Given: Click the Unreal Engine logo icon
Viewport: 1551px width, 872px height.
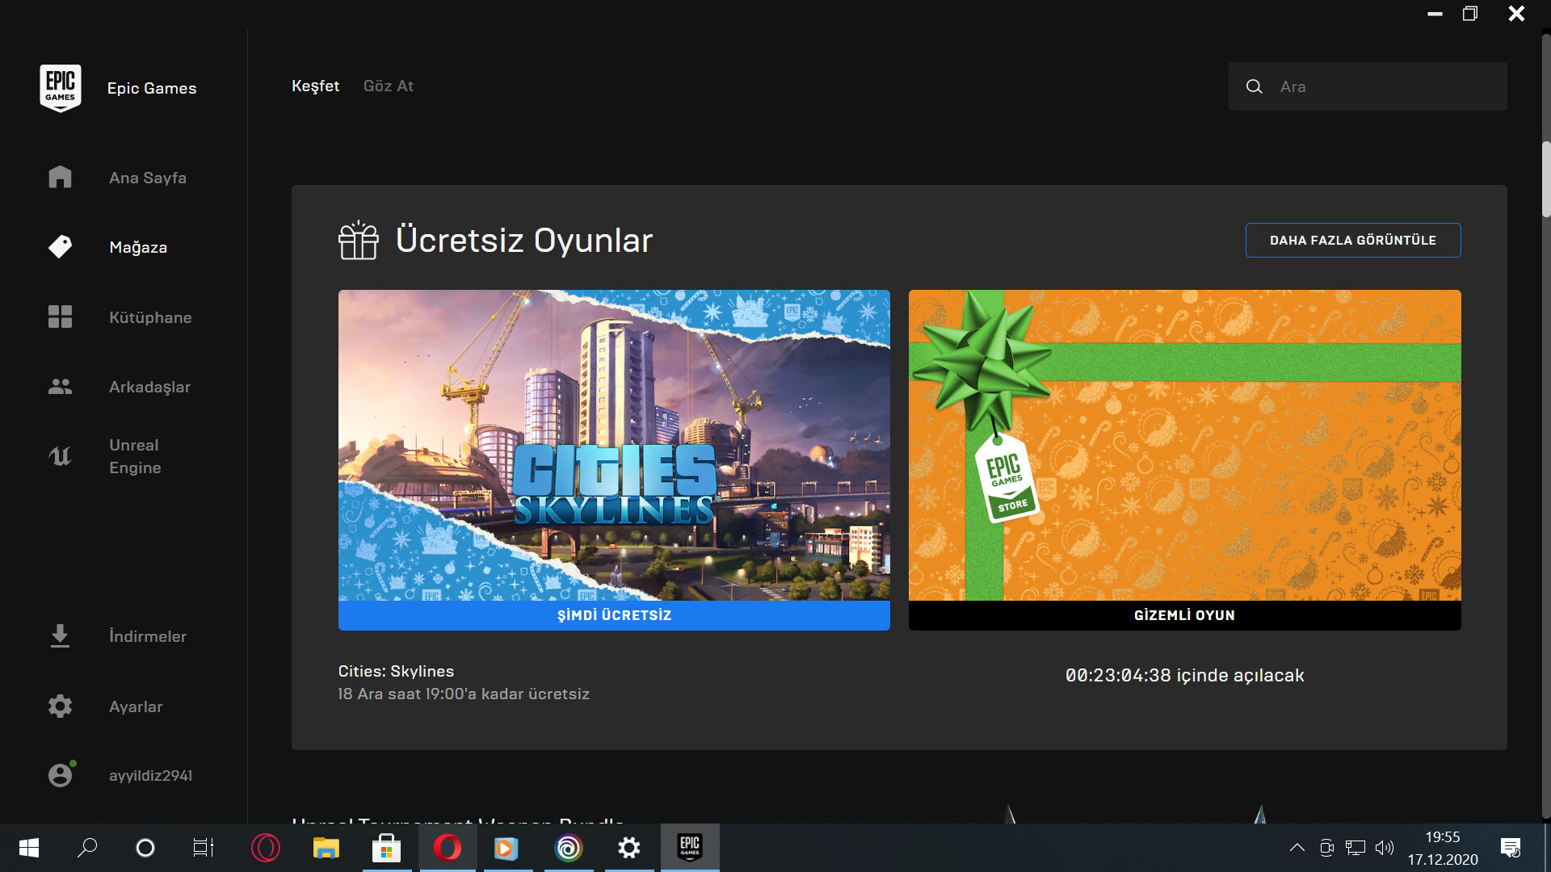Looking at the screenshot, I should pyautogui.click(x=60, y=456).
